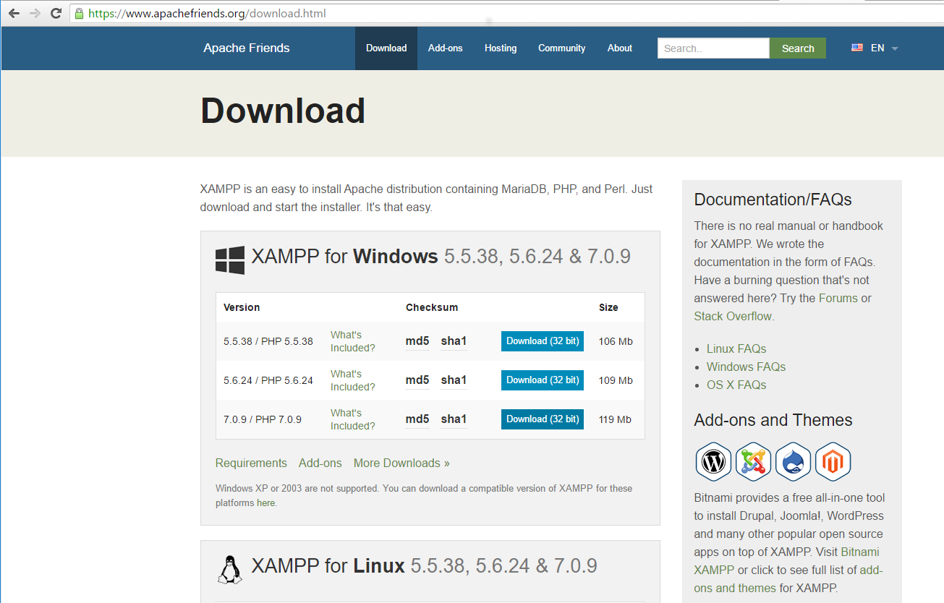Open the Drupal add-on icon
Image resolution: width=944 pixels, height=603 pixels.
794,461
